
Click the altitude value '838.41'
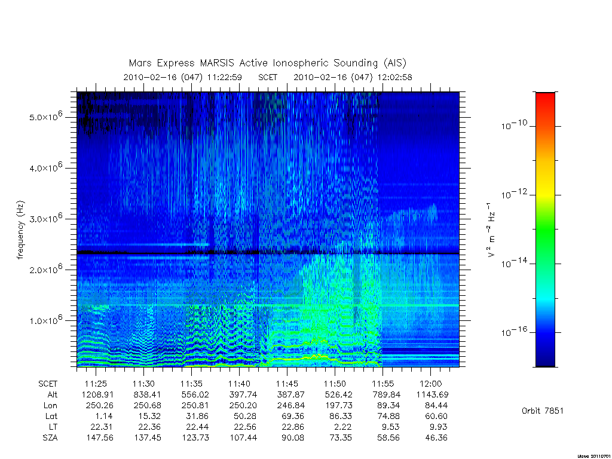[x=147, y=394]
